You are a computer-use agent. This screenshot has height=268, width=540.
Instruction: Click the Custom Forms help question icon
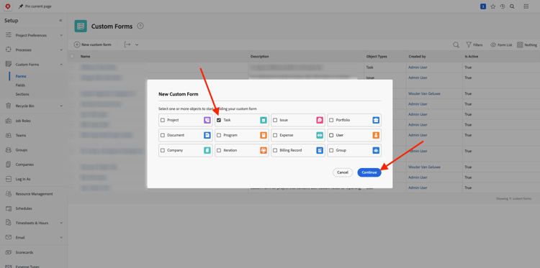[x=140, y=26]
